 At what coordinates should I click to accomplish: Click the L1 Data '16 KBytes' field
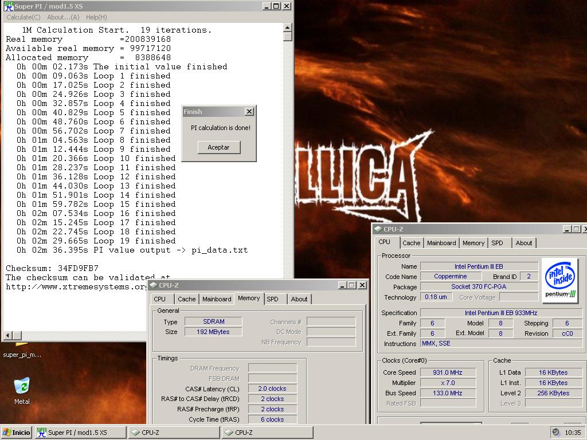[x=553, y=372]
